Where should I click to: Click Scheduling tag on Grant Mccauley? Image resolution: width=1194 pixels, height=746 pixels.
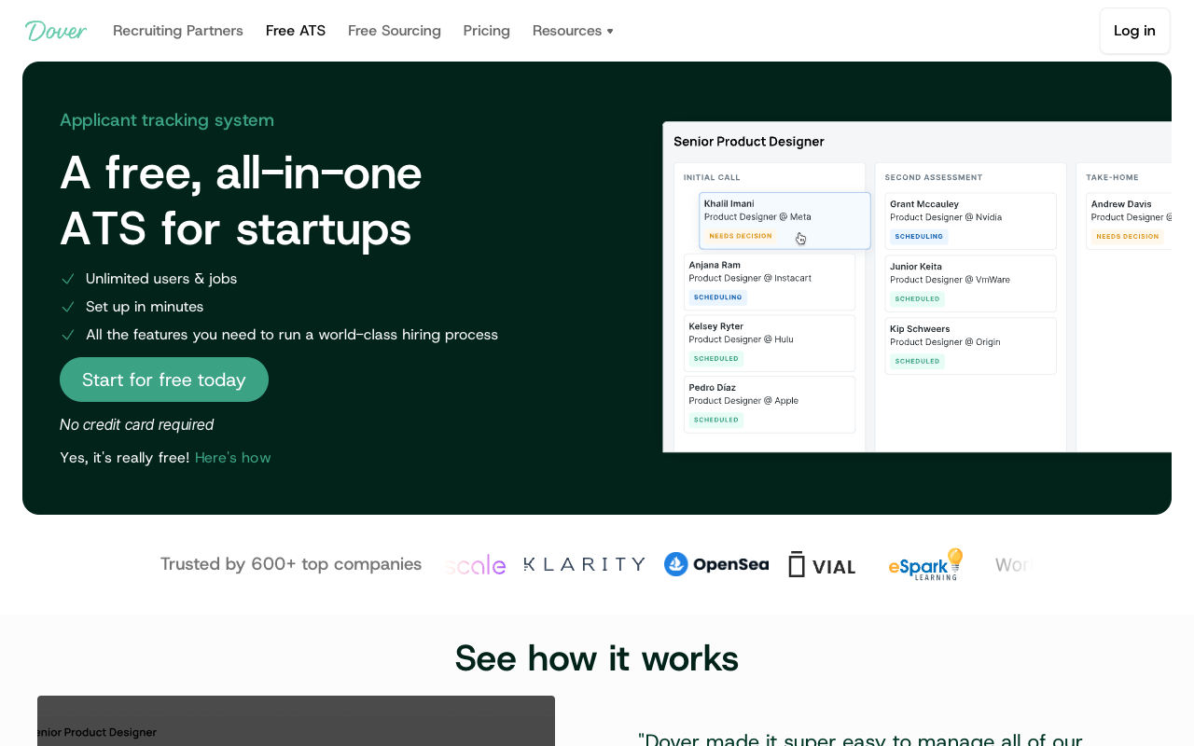pos(919,237)
